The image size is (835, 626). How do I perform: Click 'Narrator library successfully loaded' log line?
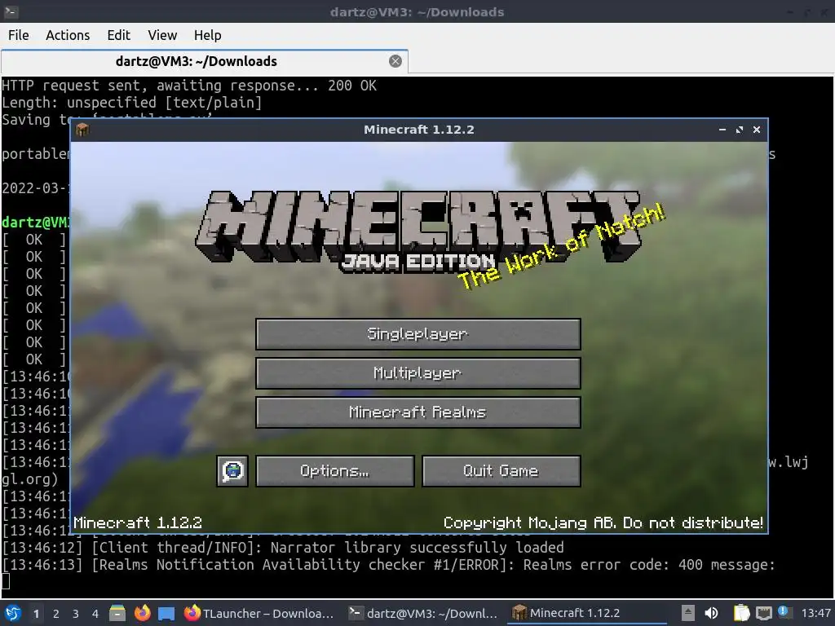(x=283, y=548)
